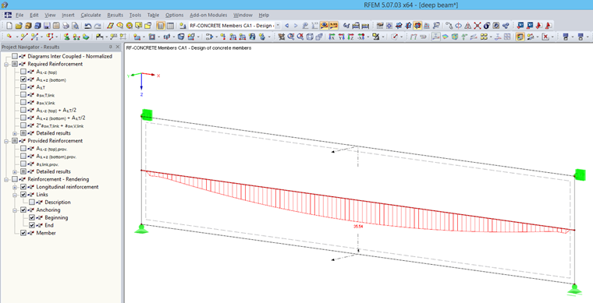Enable Diagrams Inter Coupled - Normalized checkbox
The height and width of the screenshot is (303, 593).
(15, 56)
